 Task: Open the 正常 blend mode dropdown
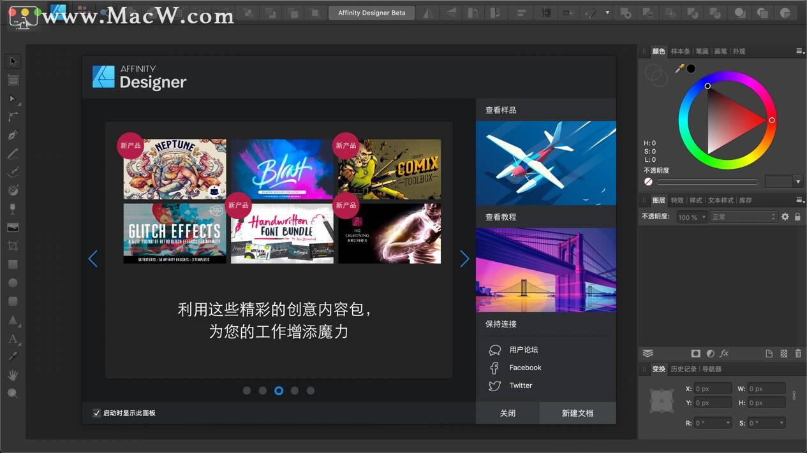tap(743, 216)
